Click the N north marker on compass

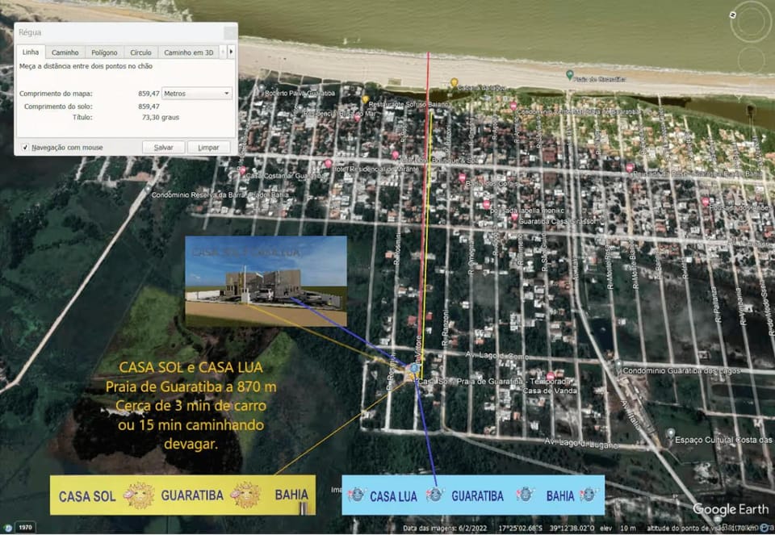pyautogui.click(x=733, y=15)
